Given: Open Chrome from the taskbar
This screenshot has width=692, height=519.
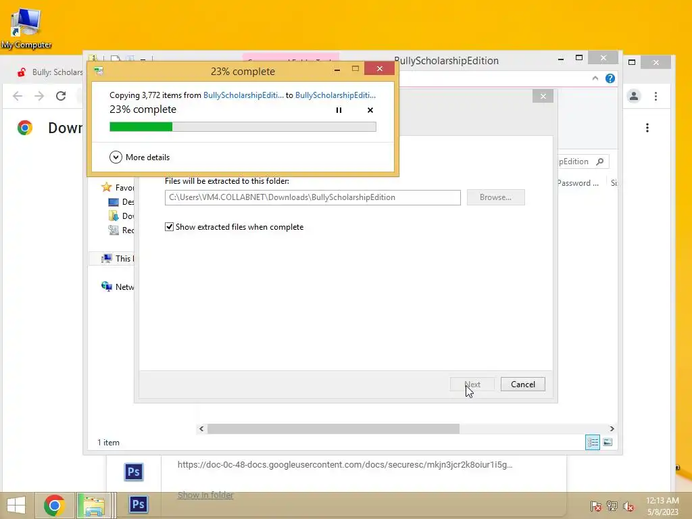Looking at the screenshot, I should [x=54, y=505].
